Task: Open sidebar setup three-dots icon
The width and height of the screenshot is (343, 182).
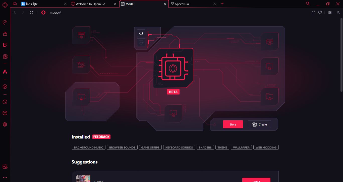Action: pyautogui.click(x=5, y=177)
